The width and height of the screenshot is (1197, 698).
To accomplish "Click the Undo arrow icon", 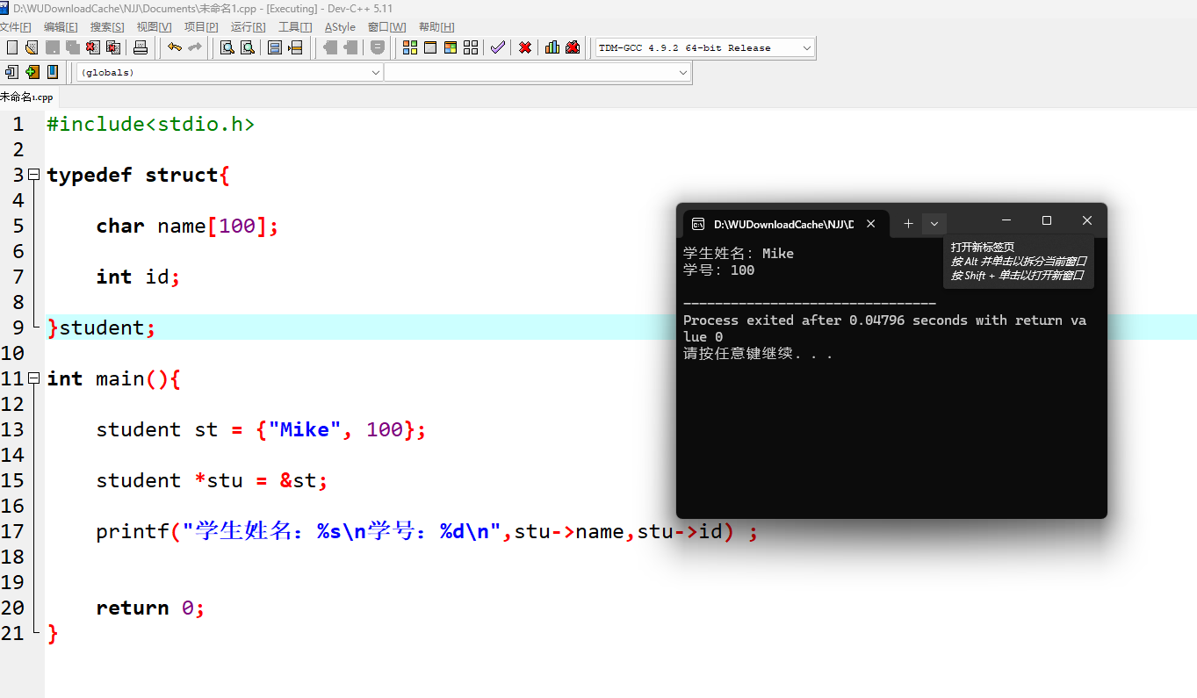I will 175,47.
